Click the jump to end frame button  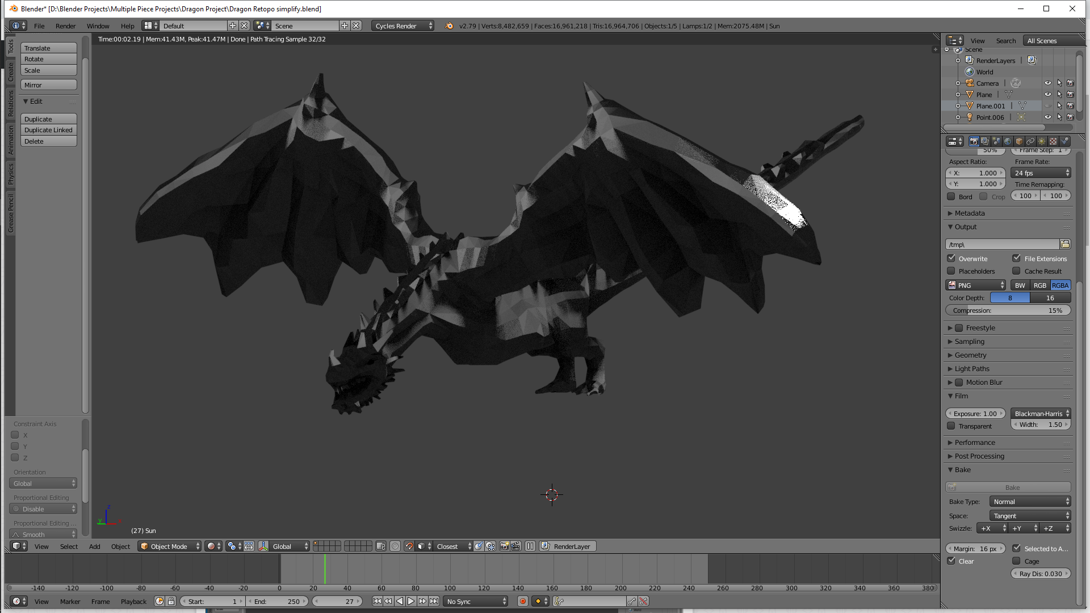434,601
